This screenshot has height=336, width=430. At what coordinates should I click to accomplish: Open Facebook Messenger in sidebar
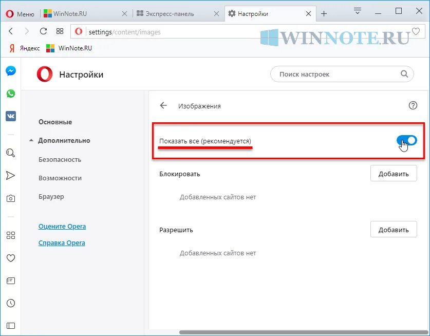pyautogui.click(x=11, y=71)
